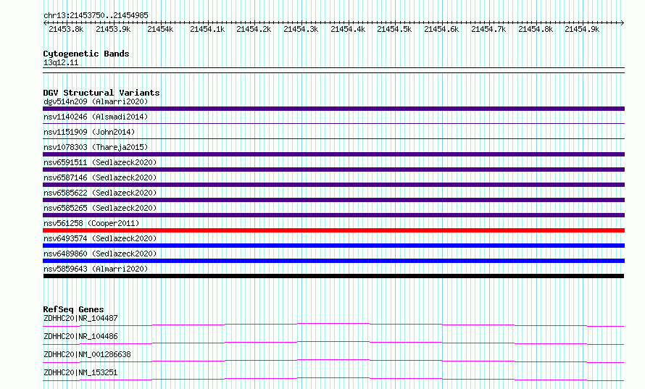Open variant nsv6493574 (Sedlazeck2020)

click(100, 238)
